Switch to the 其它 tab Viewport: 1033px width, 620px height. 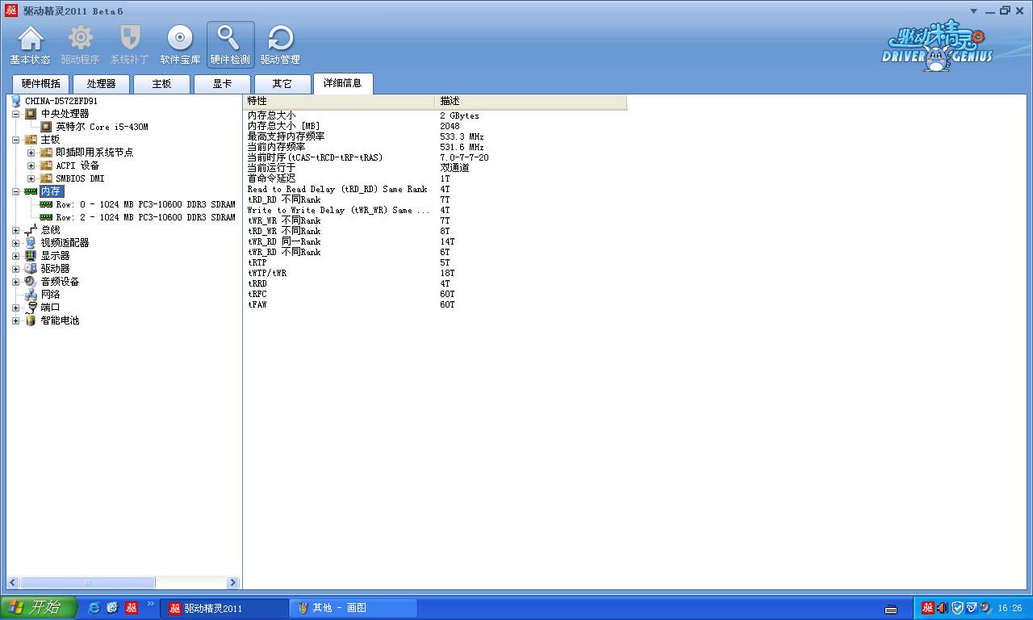tap(282, 84)
